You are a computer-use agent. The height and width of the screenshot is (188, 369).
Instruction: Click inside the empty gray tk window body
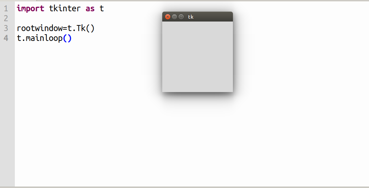(198, 56)
